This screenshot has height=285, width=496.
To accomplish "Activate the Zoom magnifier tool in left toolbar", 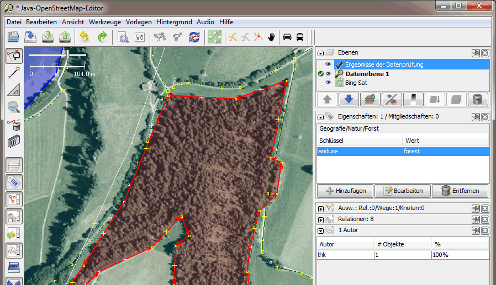I will click(14, 107).
